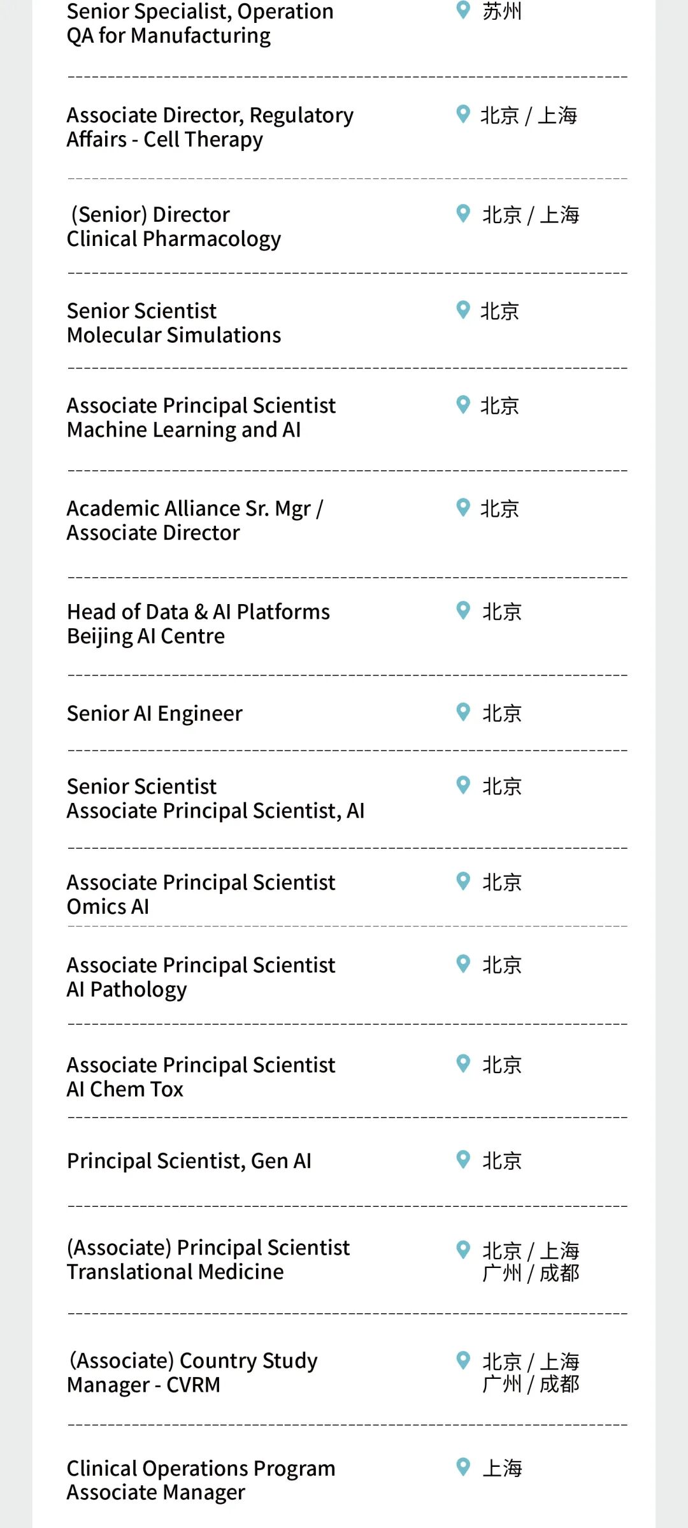This screenshot has height=1528, width=688.
Task: Click 上海 location for Clinical Operations Program
Action: pos(502,1468)
